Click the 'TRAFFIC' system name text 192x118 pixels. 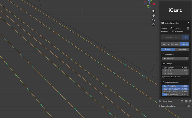pyautogui.click(x=177, y=28)
